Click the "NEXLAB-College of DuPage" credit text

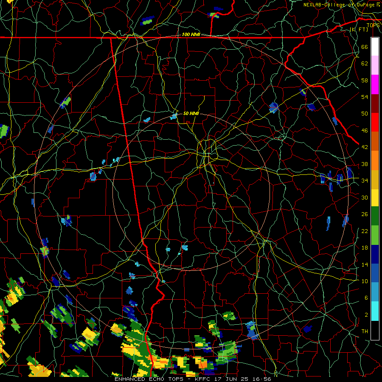tap(339, 5)
